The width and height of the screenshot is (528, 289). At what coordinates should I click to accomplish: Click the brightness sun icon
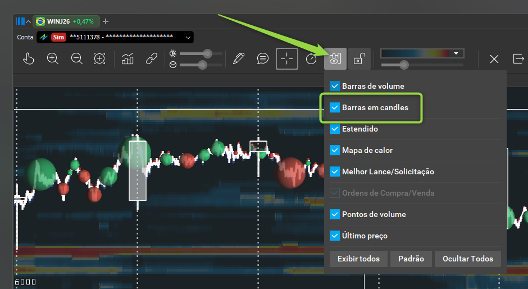pos(173,53)
